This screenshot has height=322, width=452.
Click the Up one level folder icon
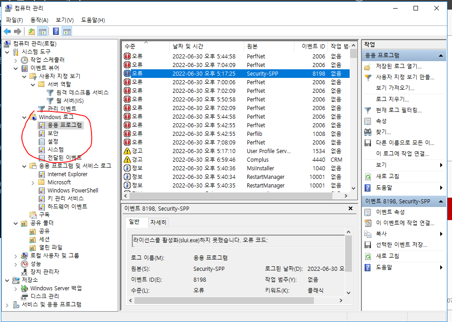coord(32,31)
